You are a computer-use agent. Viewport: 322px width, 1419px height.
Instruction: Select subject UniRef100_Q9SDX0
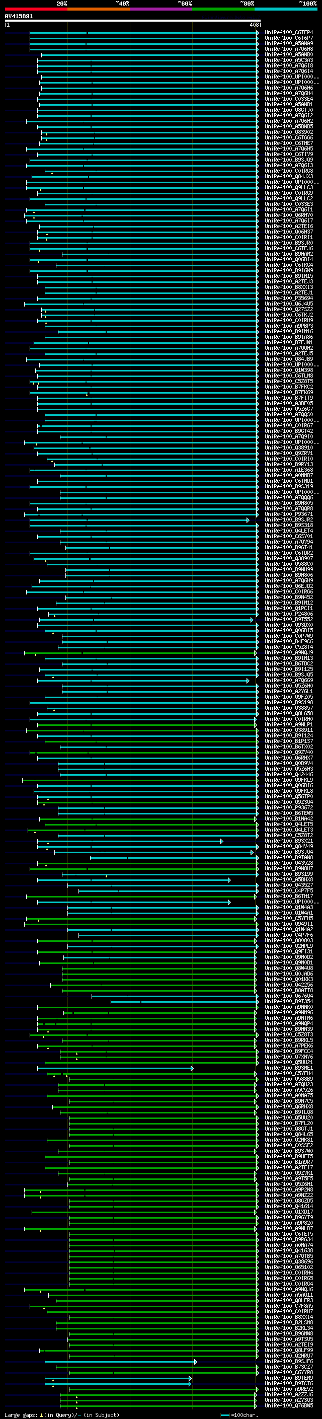click(x=288, y=625)
